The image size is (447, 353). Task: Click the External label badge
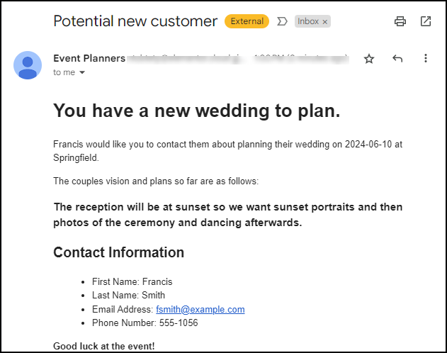click(247, 21)
